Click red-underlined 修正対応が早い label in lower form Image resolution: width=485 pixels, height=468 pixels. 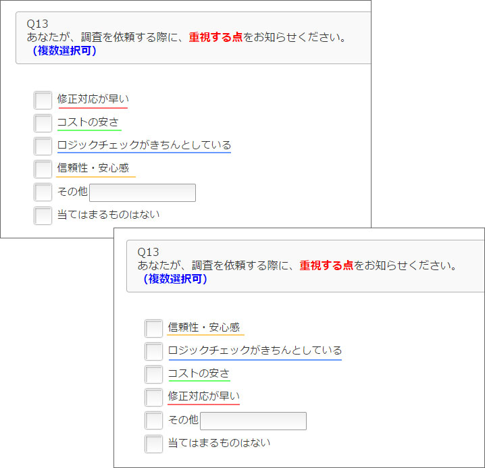(203, 396)
